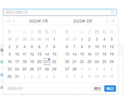Image resolution: width=124 pixels, height=96 pixels.
Task: Click the 确定 button
Action: tap(110, 89)
